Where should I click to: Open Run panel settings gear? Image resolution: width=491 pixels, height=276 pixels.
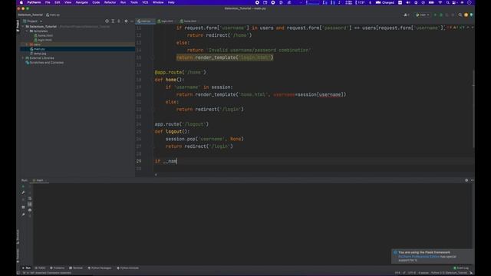[x=466, y=180]
